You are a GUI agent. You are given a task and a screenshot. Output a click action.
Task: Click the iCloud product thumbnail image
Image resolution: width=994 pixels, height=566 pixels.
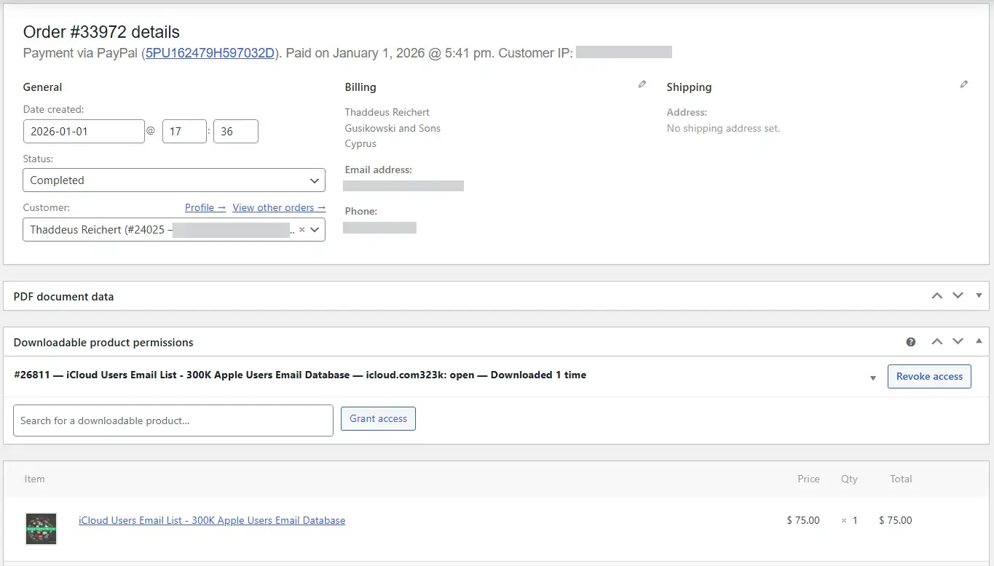tap(41, 529)
